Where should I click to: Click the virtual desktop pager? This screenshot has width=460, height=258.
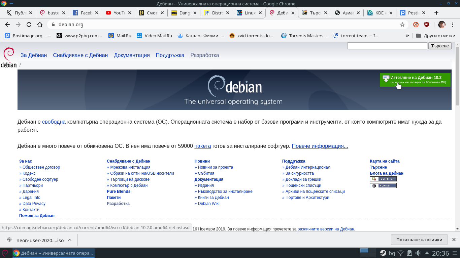(368, 253)
